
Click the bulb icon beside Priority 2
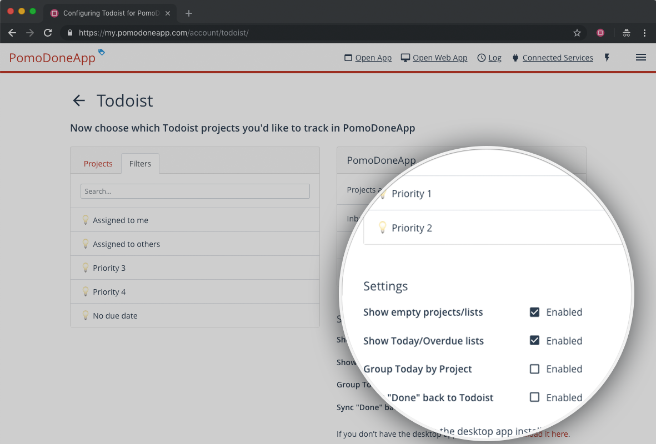382,227
